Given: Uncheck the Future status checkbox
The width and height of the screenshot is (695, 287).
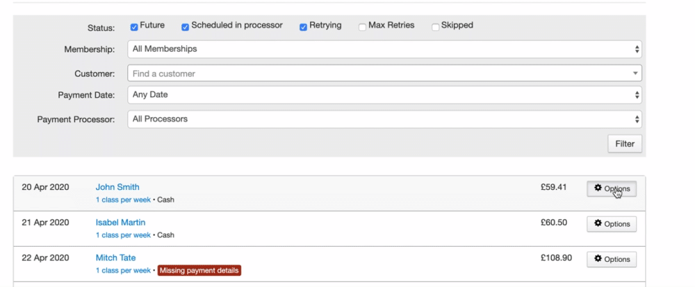Looking at the screenshot, I should pos(134,27).
